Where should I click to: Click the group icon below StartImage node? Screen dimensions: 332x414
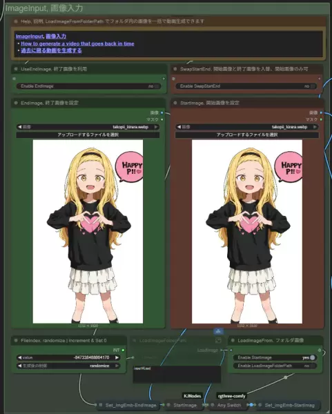coord(218,331)
